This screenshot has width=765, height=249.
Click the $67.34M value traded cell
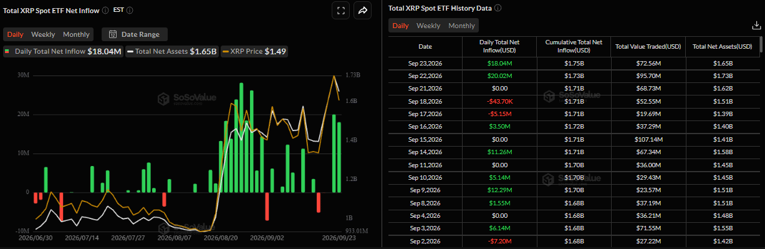coord(648,152)
